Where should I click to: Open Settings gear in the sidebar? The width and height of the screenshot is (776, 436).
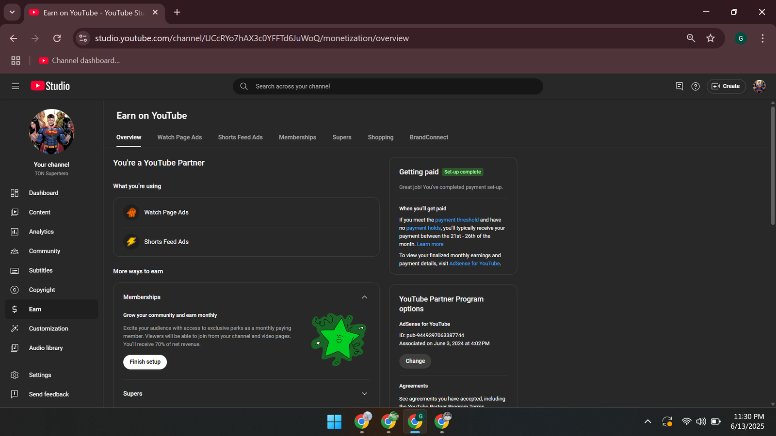click(15, 375)
